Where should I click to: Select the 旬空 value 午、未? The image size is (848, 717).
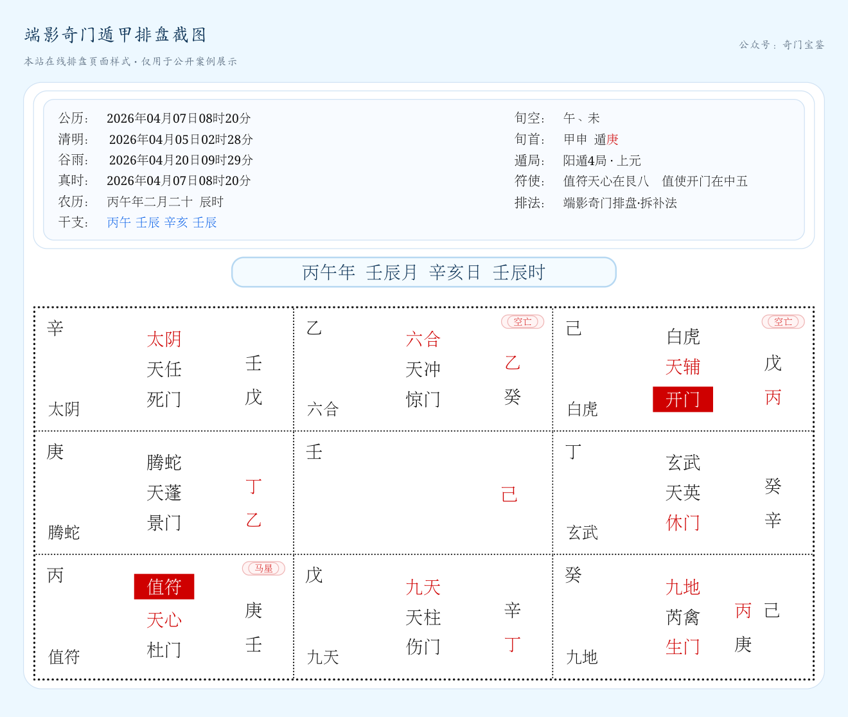coord(581,118)
